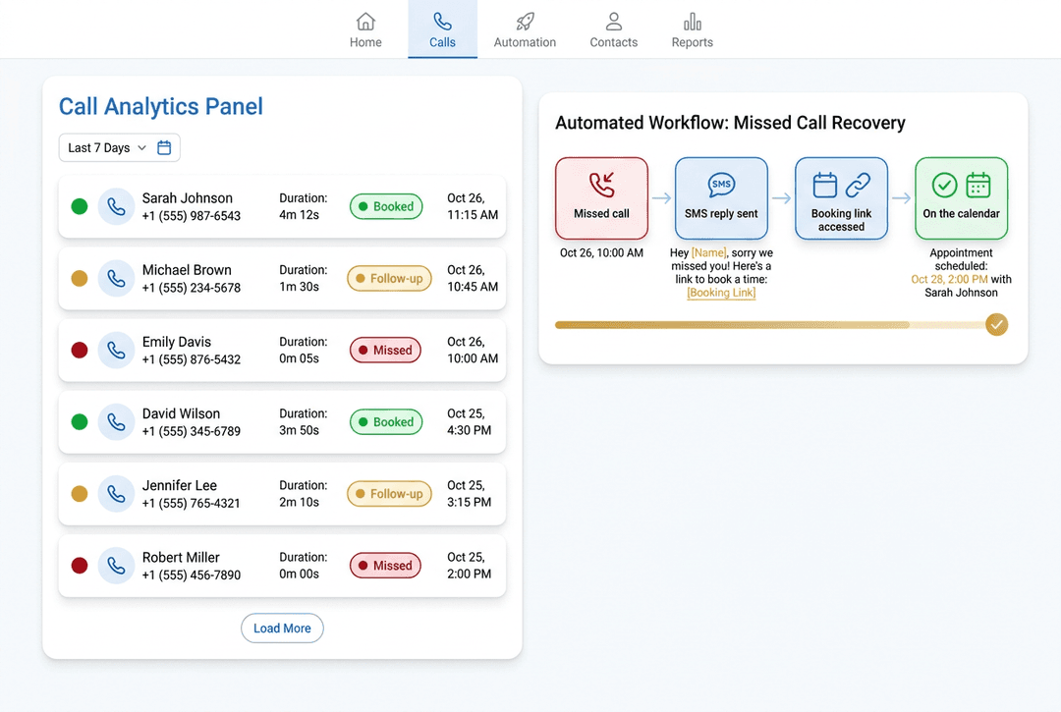Click Follow-up badge for Michael Brown
The height and width of the screenshot is (712, 1061).
[389, 278]
